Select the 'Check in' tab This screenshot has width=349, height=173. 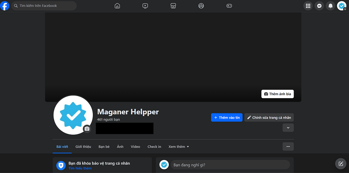point(154,146)
